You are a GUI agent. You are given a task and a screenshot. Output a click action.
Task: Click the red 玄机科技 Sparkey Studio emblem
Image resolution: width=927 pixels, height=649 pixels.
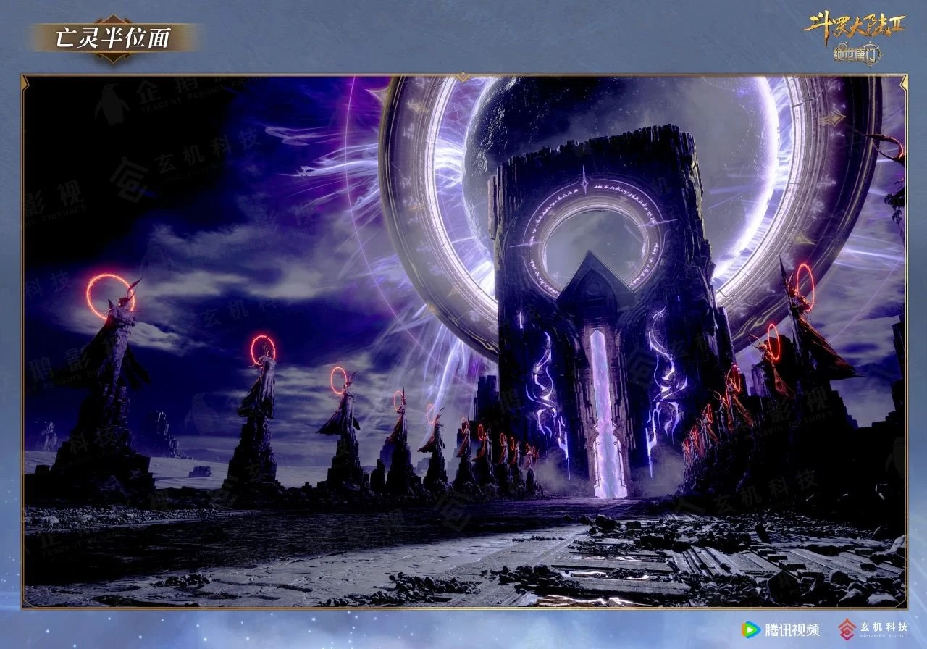[847, 629]
